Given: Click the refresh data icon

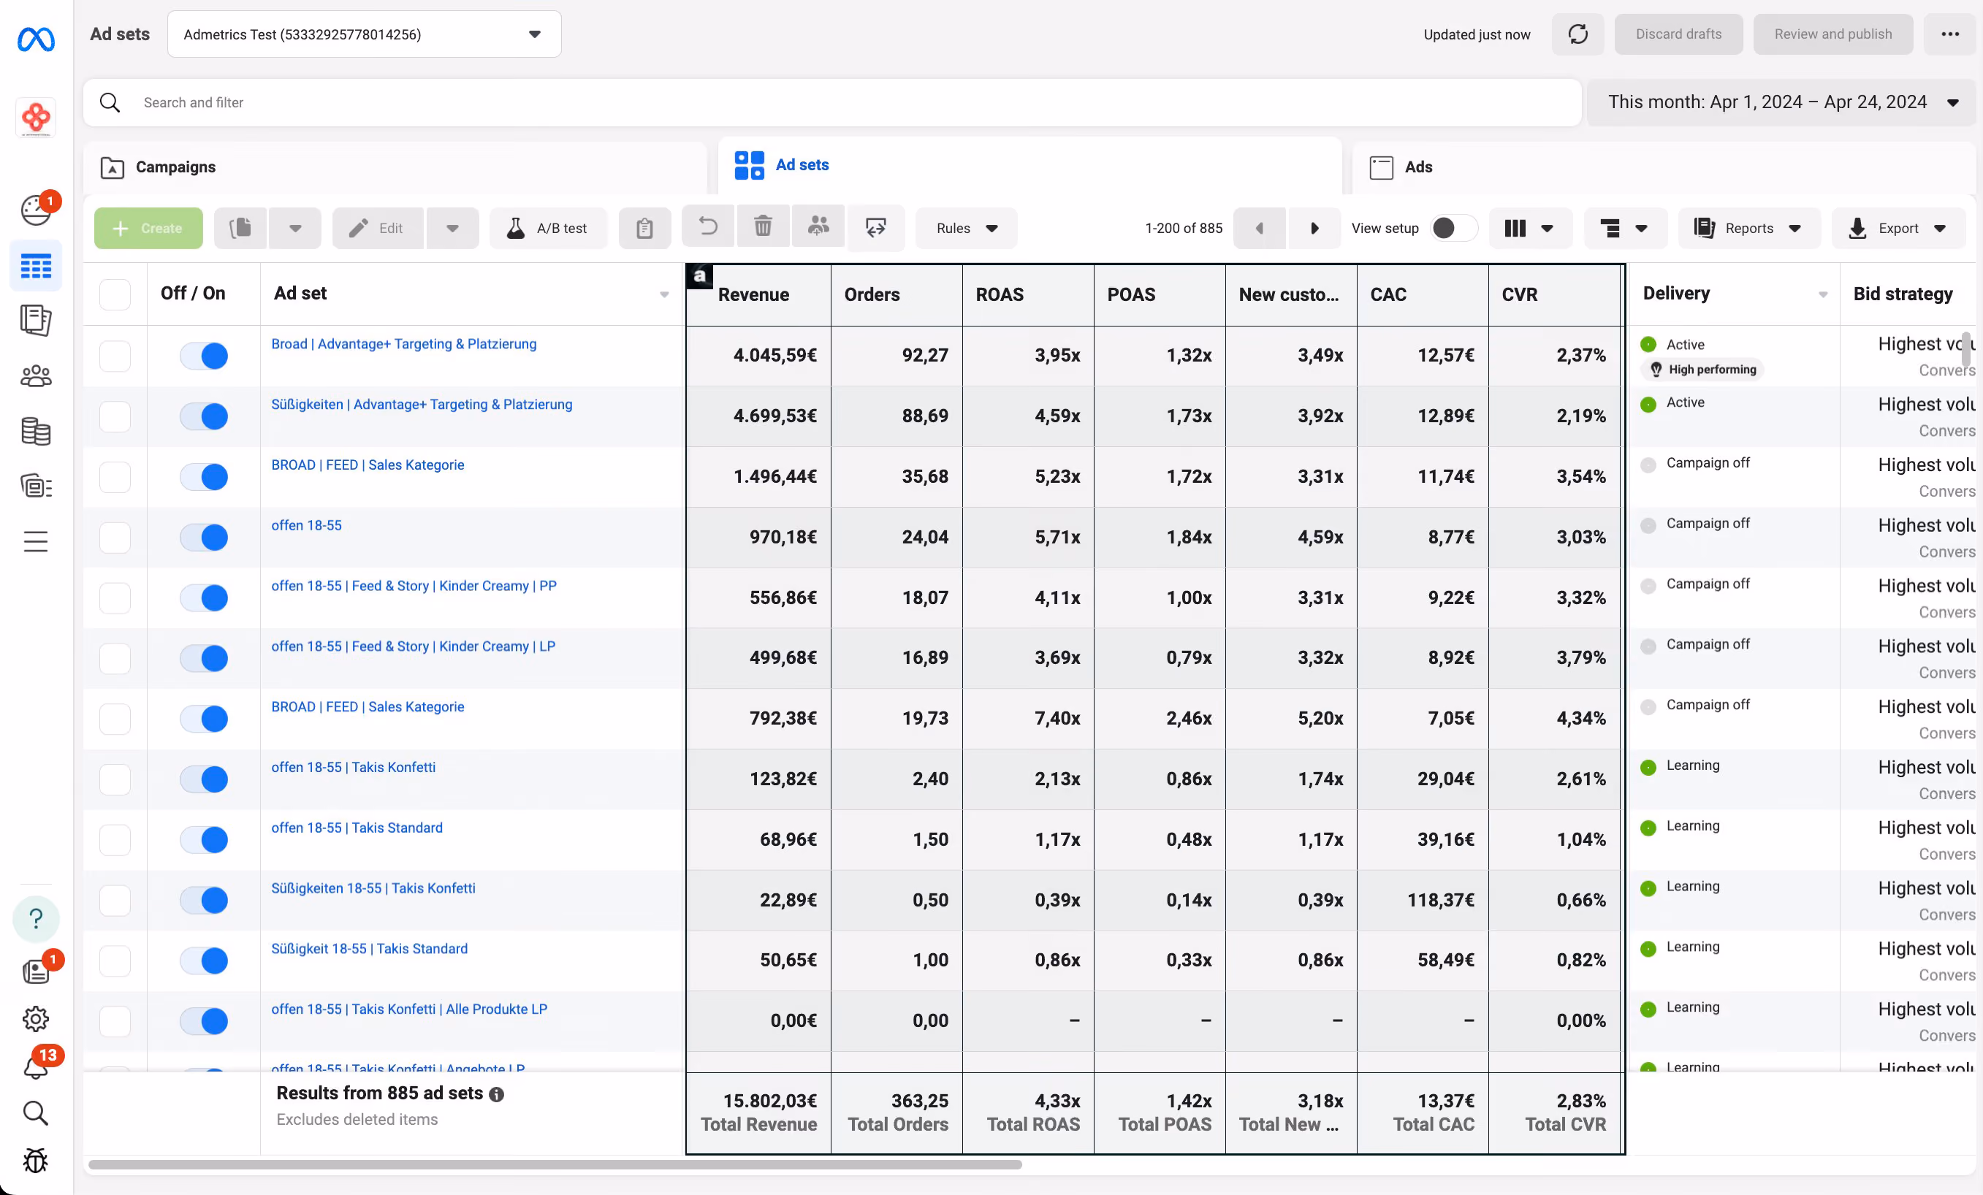Looking at the screenshot, I should pyautogui.click(x=1577, y=34).
